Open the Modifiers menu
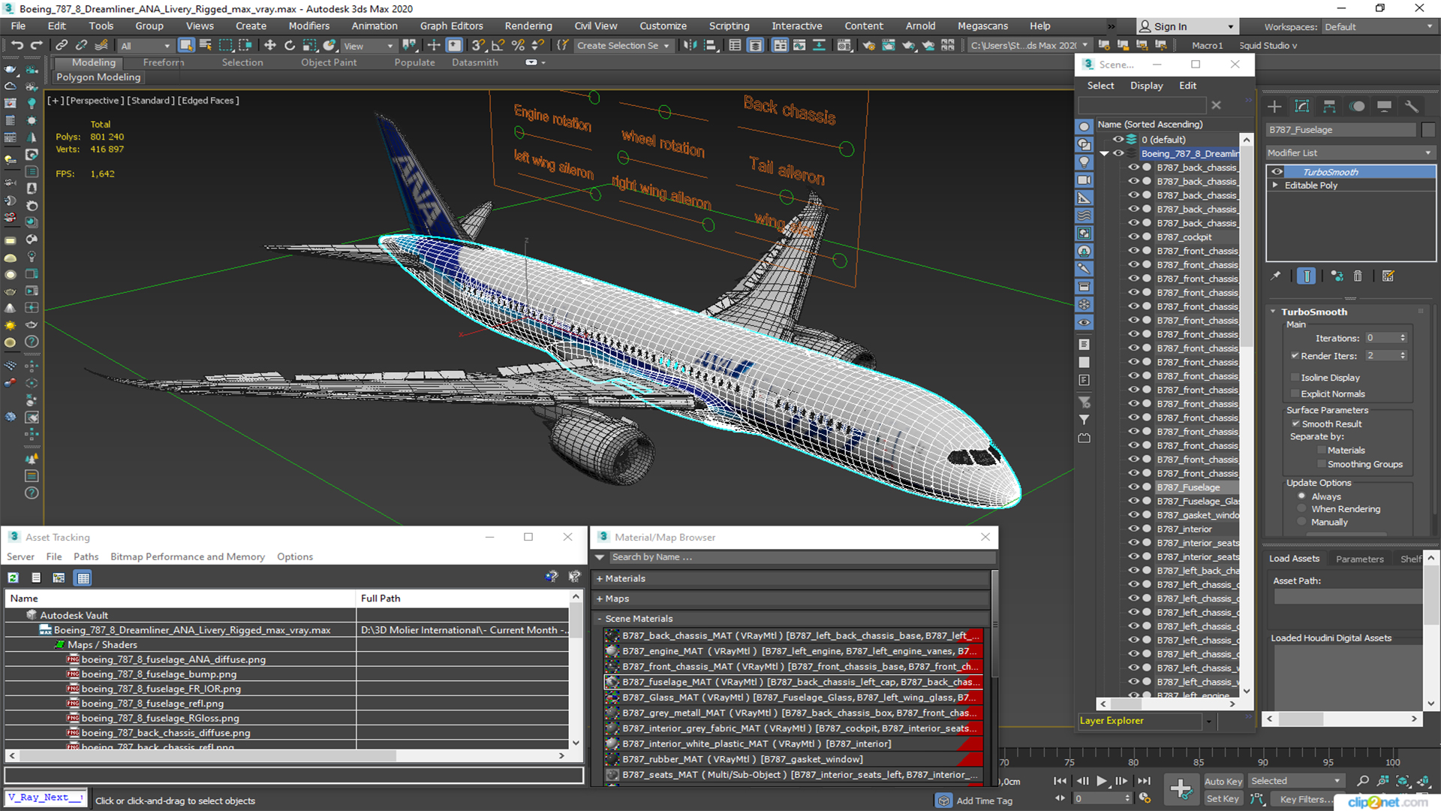Screen dimensions: 1441x811 [308, 26]
